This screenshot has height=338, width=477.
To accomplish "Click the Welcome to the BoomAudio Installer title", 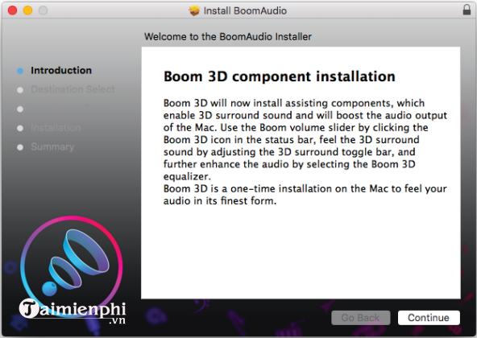I will [x=228, y=37].
